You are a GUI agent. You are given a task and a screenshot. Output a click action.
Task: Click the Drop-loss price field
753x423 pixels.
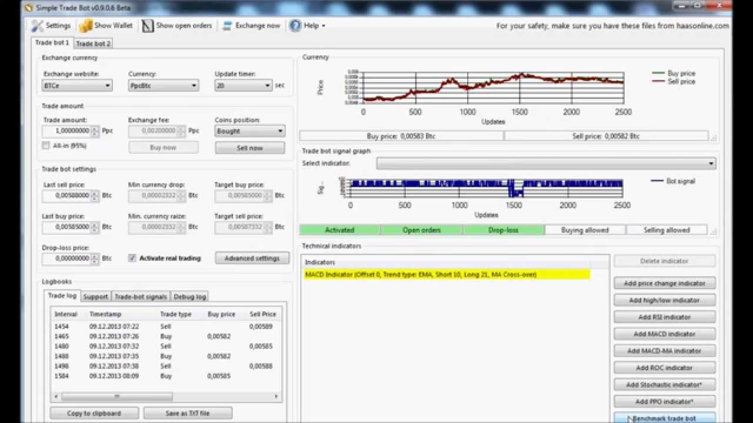click(x=66, y=258)
